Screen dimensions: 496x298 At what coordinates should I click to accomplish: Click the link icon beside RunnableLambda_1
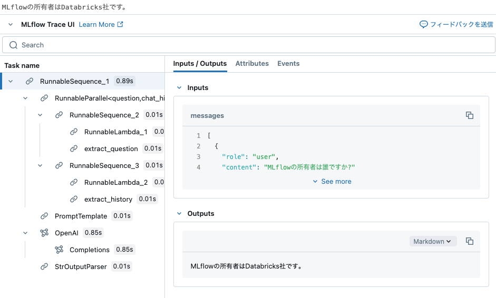[x=74, y=132]
